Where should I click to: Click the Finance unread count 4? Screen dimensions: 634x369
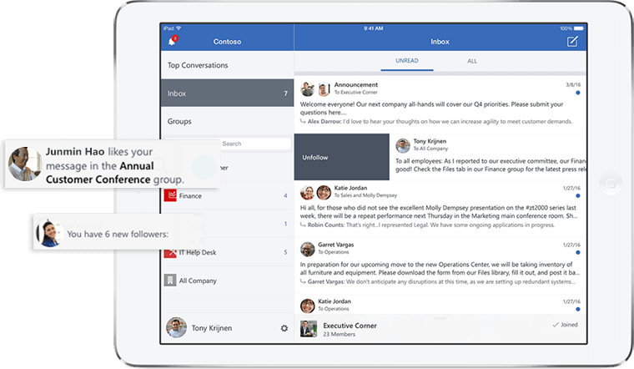pos(285,196)
